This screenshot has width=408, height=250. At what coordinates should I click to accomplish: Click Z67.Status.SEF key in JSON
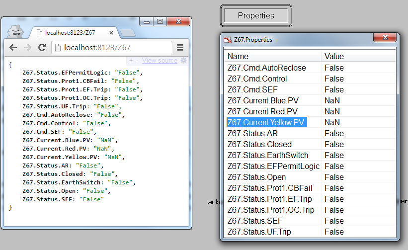pos(47,199)
